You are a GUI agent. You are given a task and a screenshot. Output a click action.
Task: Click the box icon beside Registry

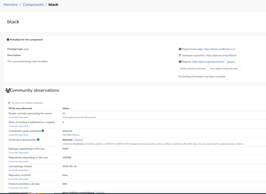[x=180, y=62]
